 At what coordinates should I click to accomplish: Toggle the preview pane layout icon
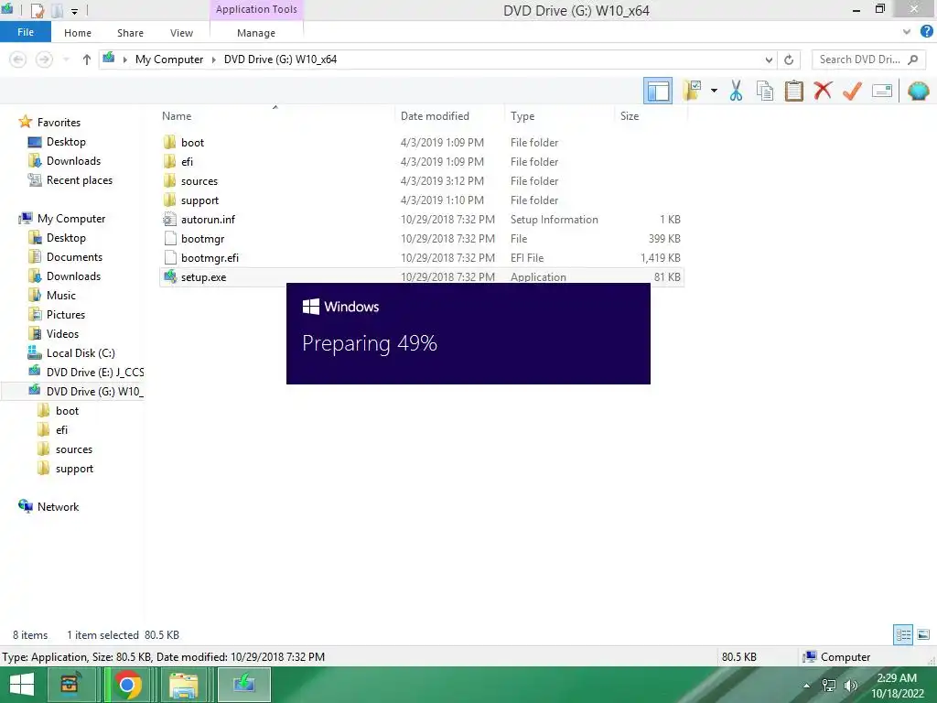pos(658,91)
